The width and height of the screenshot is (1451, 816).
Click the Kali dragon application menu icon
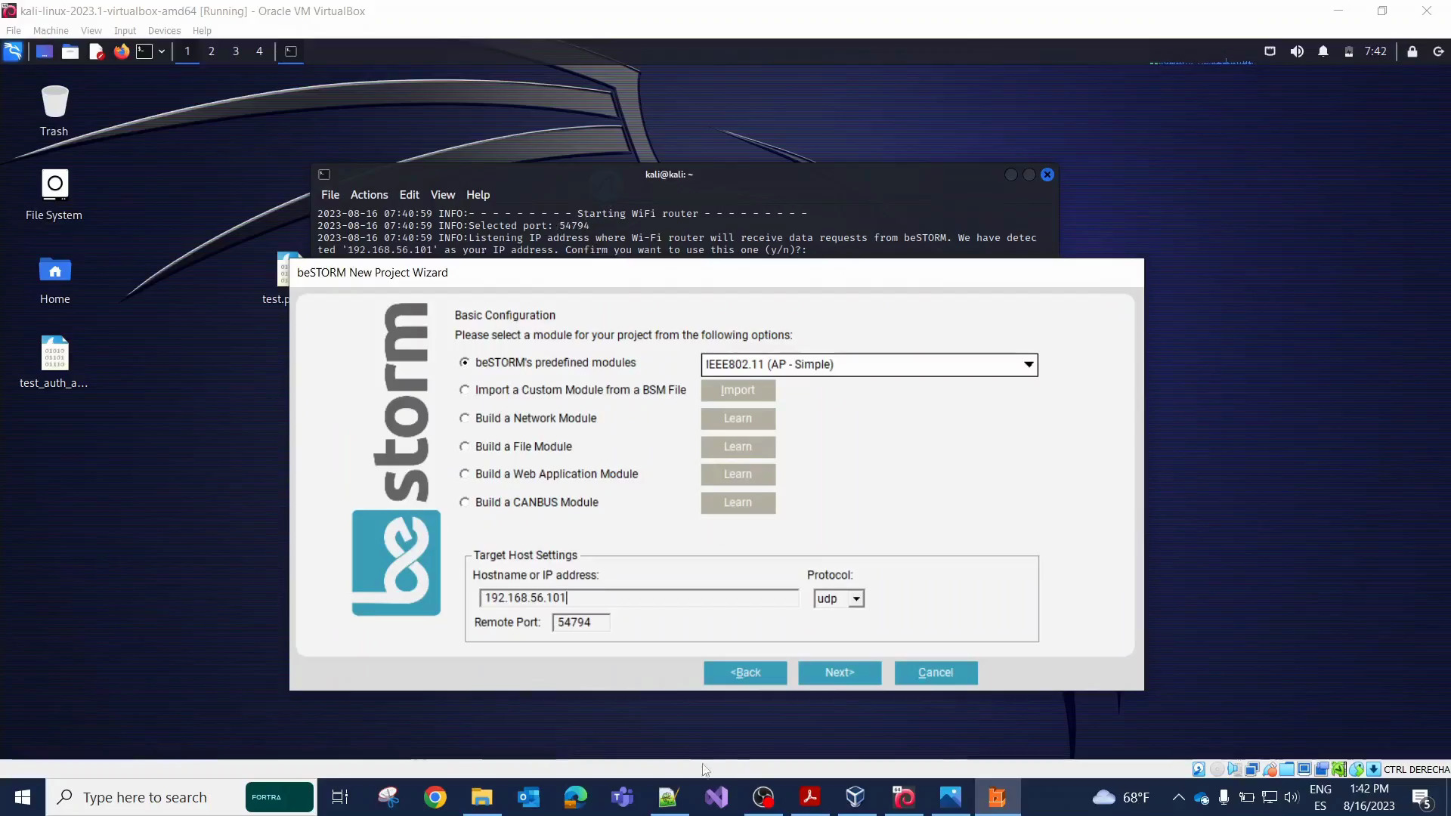13,51
